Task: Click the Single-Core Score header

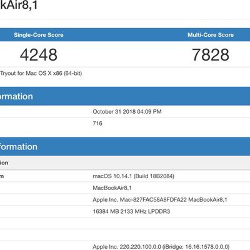Action: [x=39, y=35]
